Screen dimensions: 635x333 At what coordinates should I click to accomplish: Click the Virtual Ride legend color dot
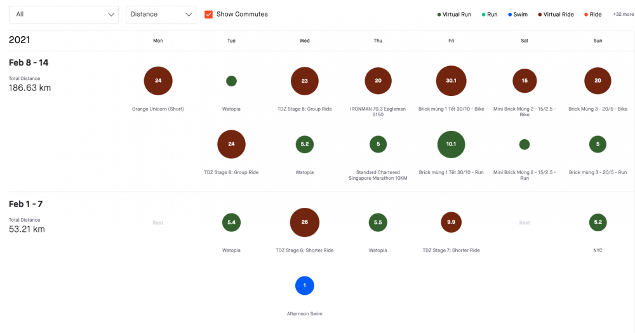click(539, 14)
